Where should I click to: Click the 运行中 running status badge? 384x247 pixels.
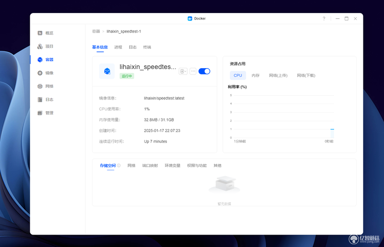point(127,76)
